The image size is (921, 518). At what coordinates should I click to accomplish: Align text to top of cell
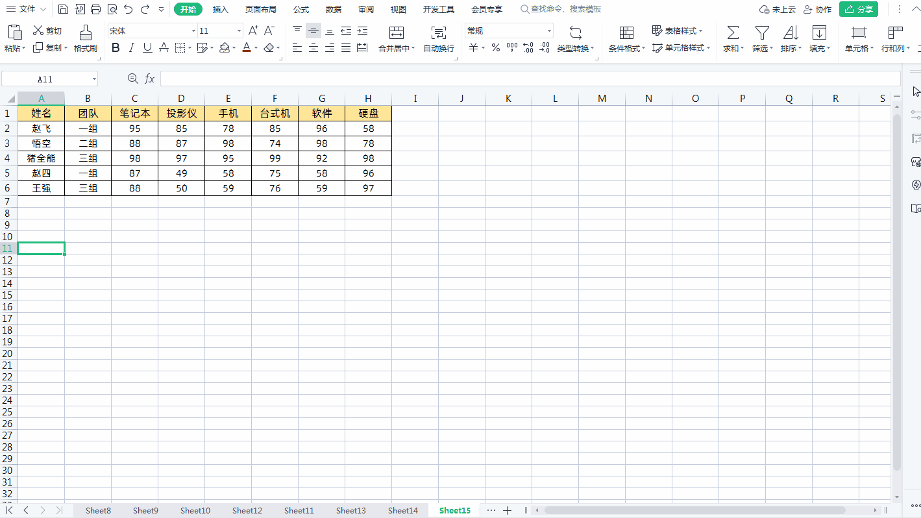click(x=297, y=31)
